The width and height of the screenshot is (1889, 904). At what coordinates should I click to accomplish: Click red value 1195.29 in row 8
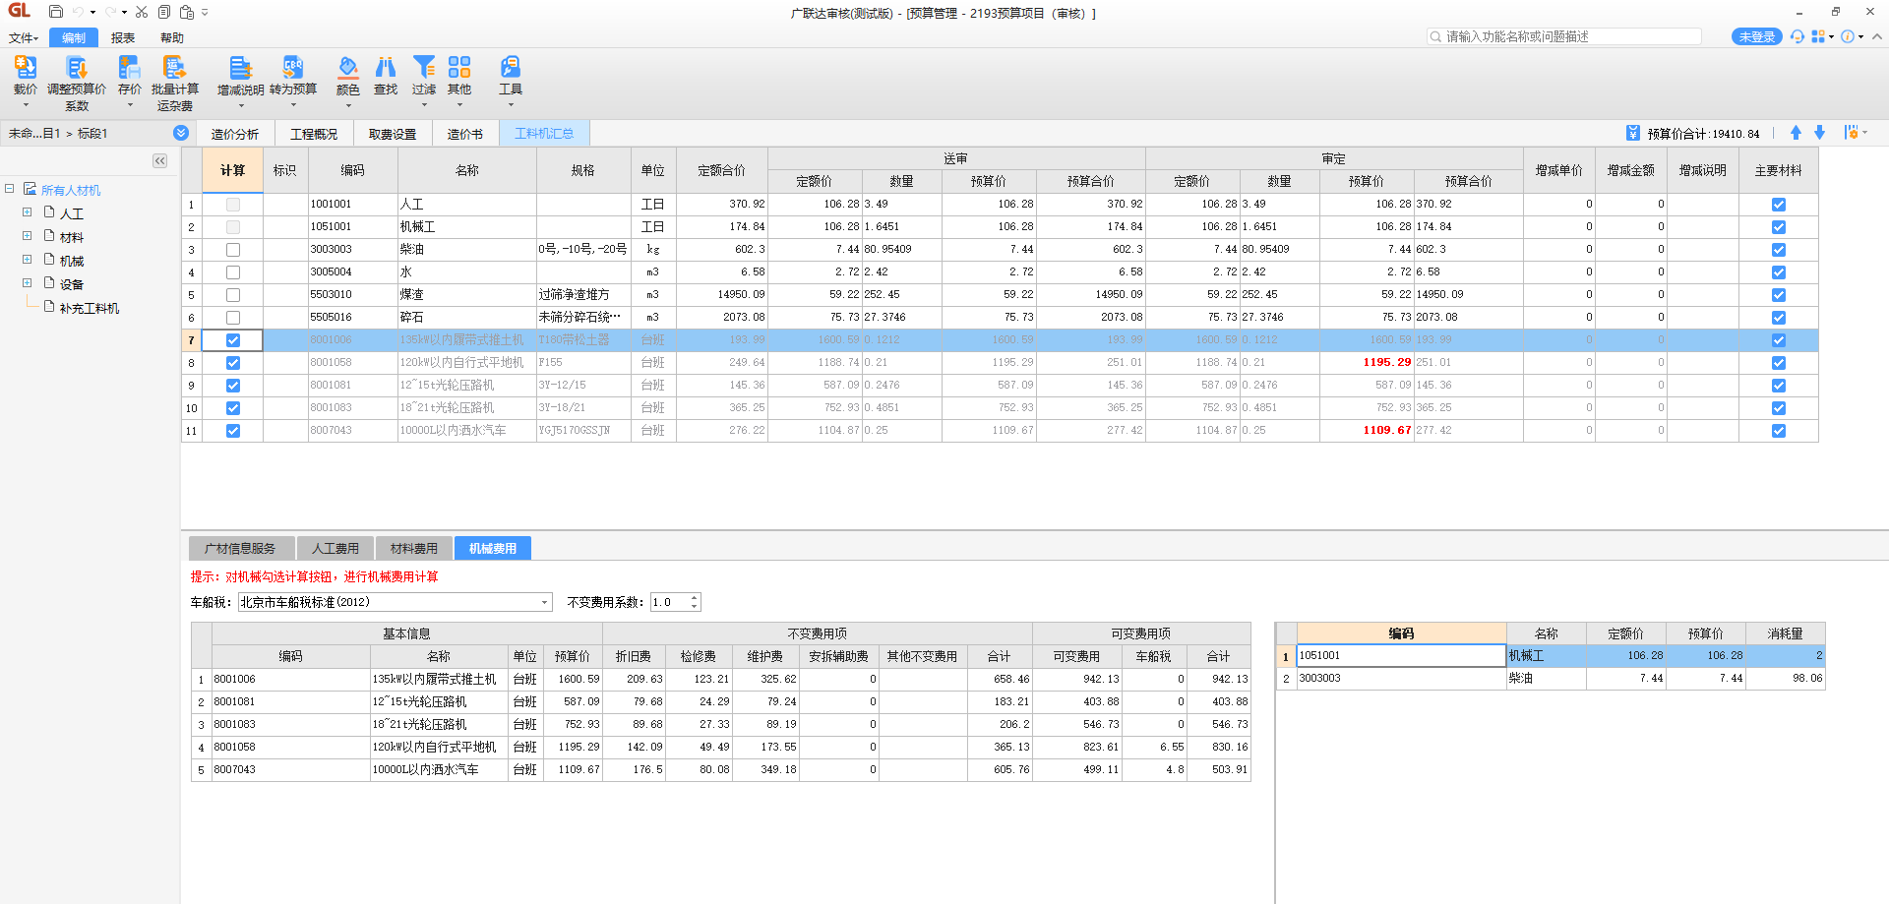tap(1387, 362)
